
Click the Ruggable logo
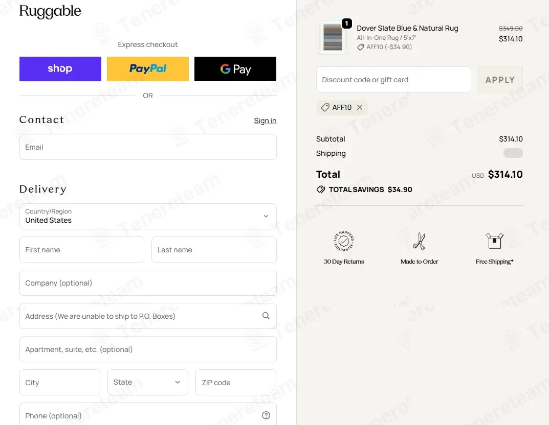pyautogui.click(x=50, y=11)
